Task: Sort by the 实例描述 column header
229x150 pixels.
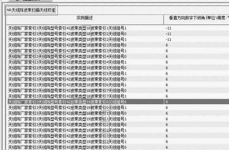Action: (85, 20)
